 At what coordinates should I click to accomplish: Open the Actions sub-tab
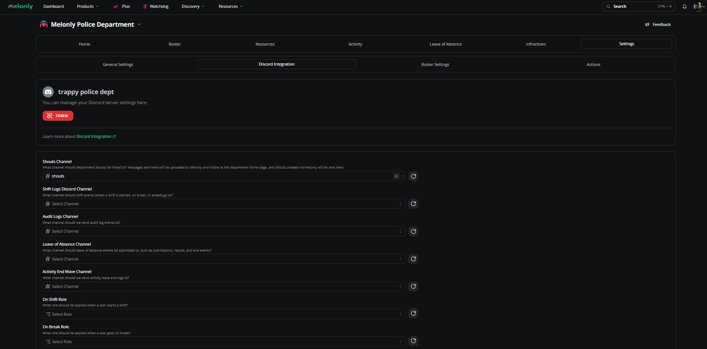[594, 64]
